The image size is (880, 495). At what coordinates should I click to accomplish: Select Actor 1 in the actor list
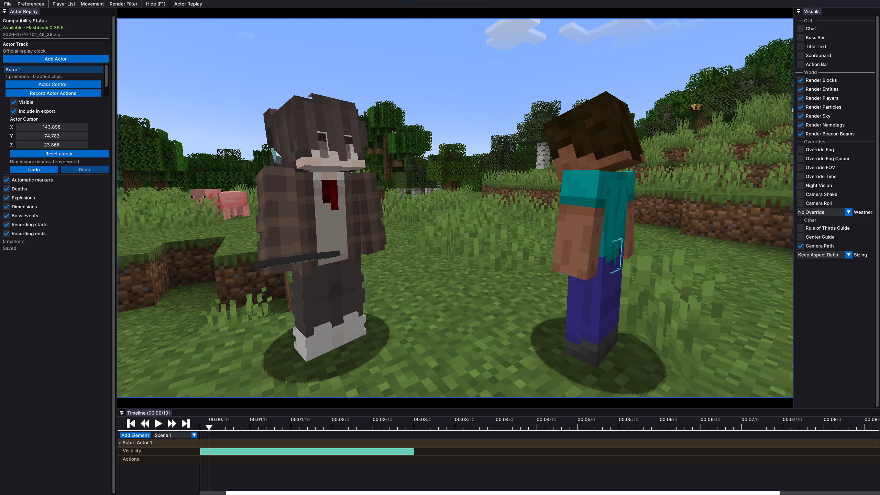pos(54,69)
